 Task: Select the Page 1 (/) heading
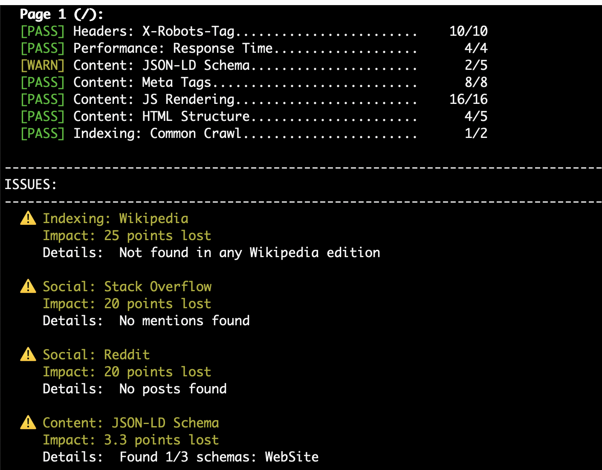coord(61,14)
